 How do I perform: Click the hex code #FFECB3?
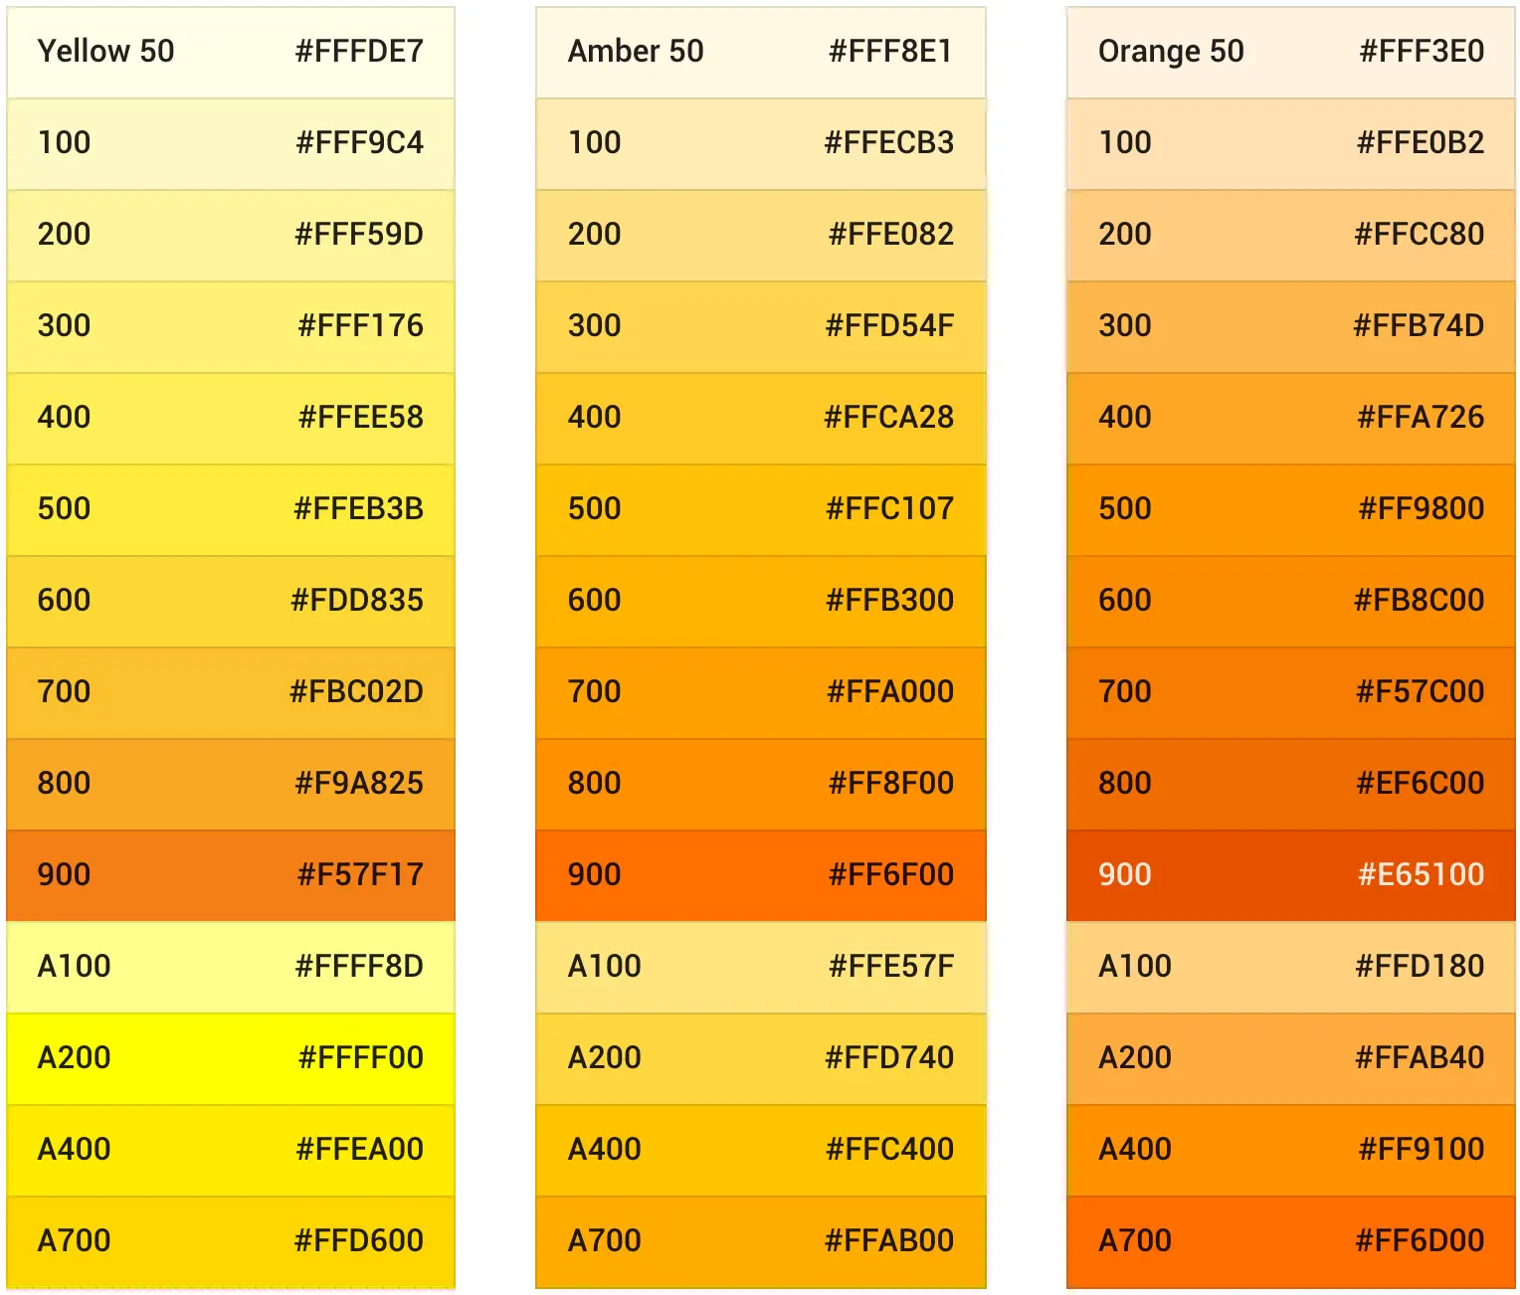pos(889,143)
